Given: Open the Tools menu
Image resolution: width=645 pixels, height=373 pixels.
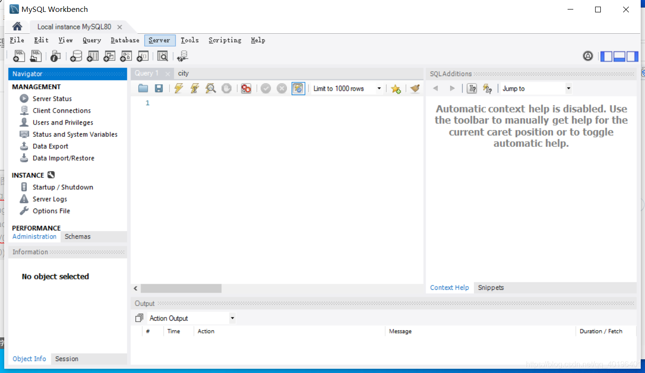Looking at the screenshot, I should tap(190, 40).
